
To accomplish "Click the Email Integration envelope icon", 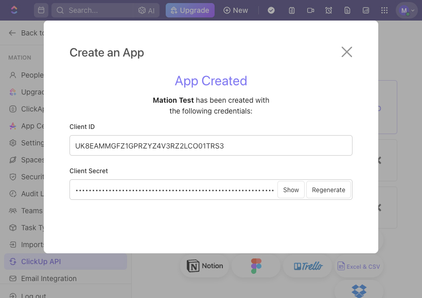I will [x=13, y=278].
